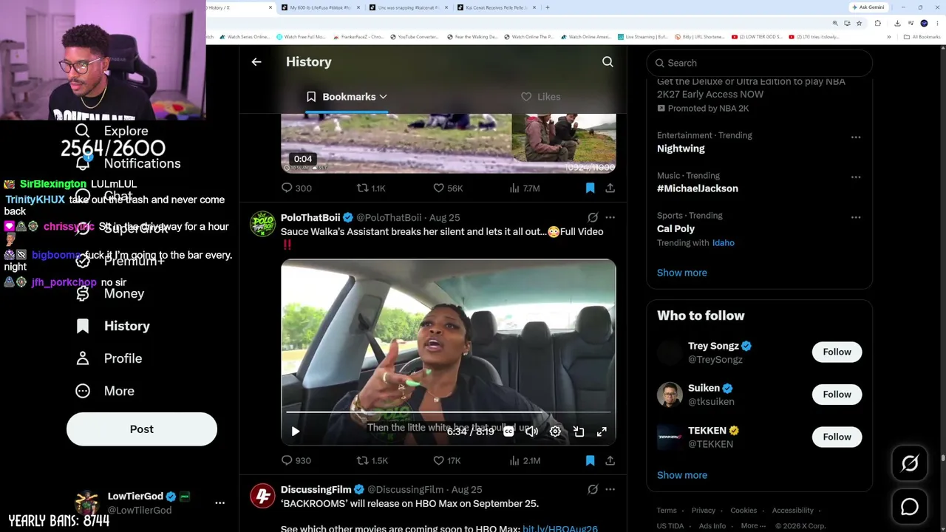946x532 pixels.
Task: Mute the video volume
Action: (x=532, y=432)
